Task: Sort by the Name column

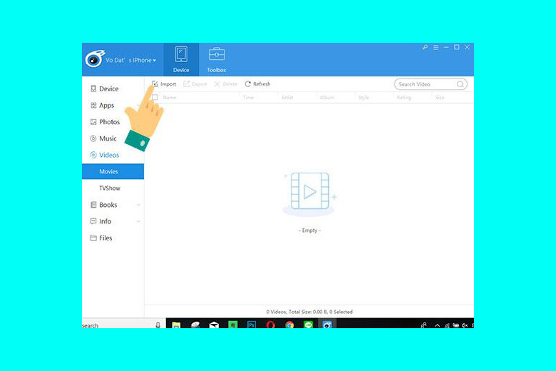Action: point(170,97)
